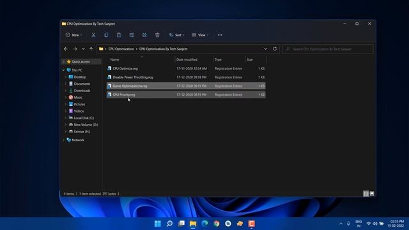The width and height of the screenshot is (409, 230).
Task: Refresh the folder view
Action: pyautogui.click(x=275, y=49)
